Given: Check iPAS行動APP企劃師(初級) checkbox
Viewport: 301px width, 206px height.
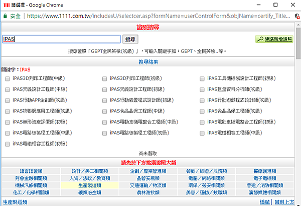Looking at the screenshot, I should pyautogui.click(x=8, y=100).
